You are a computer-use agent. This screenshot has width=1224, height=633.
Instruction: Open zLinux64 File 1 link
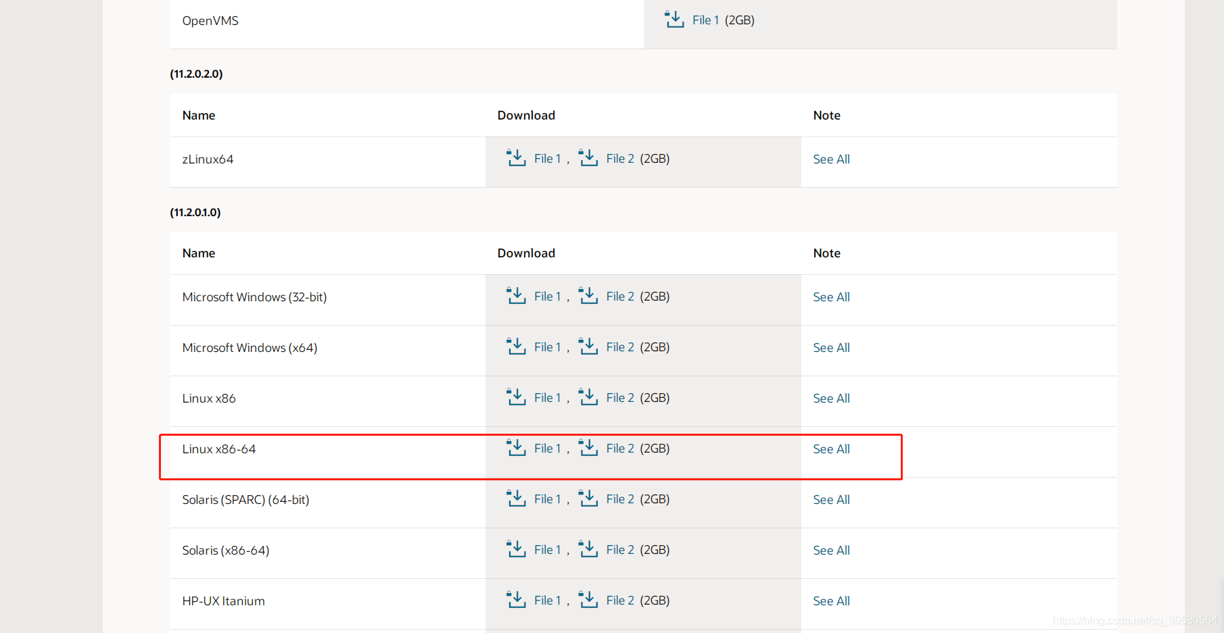click(x=547, y=159)
